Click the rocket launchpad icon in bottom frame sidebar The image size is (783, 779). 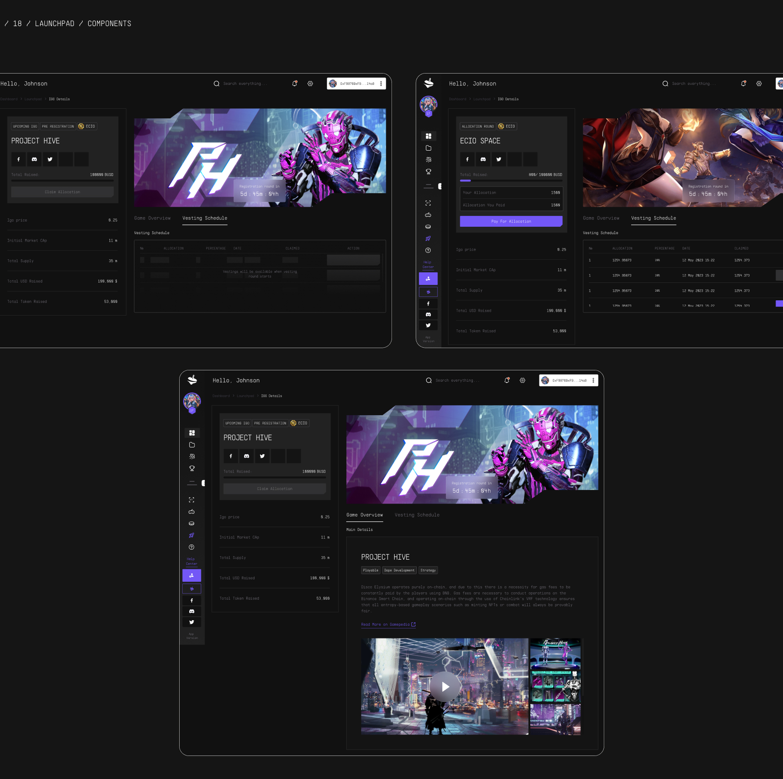[x=191, y=535]
